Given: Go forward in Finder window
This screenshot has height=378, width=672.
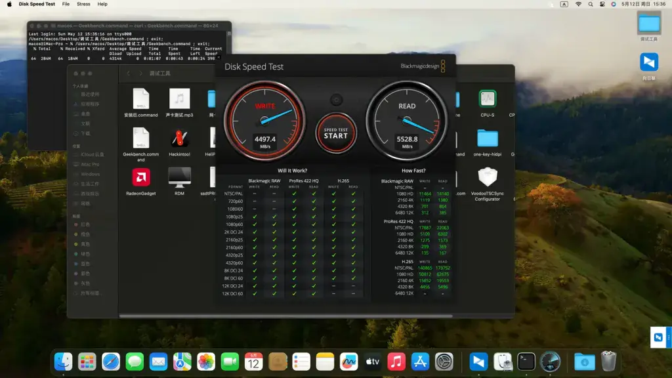Looking at the screenshot, I should point(140,73).
